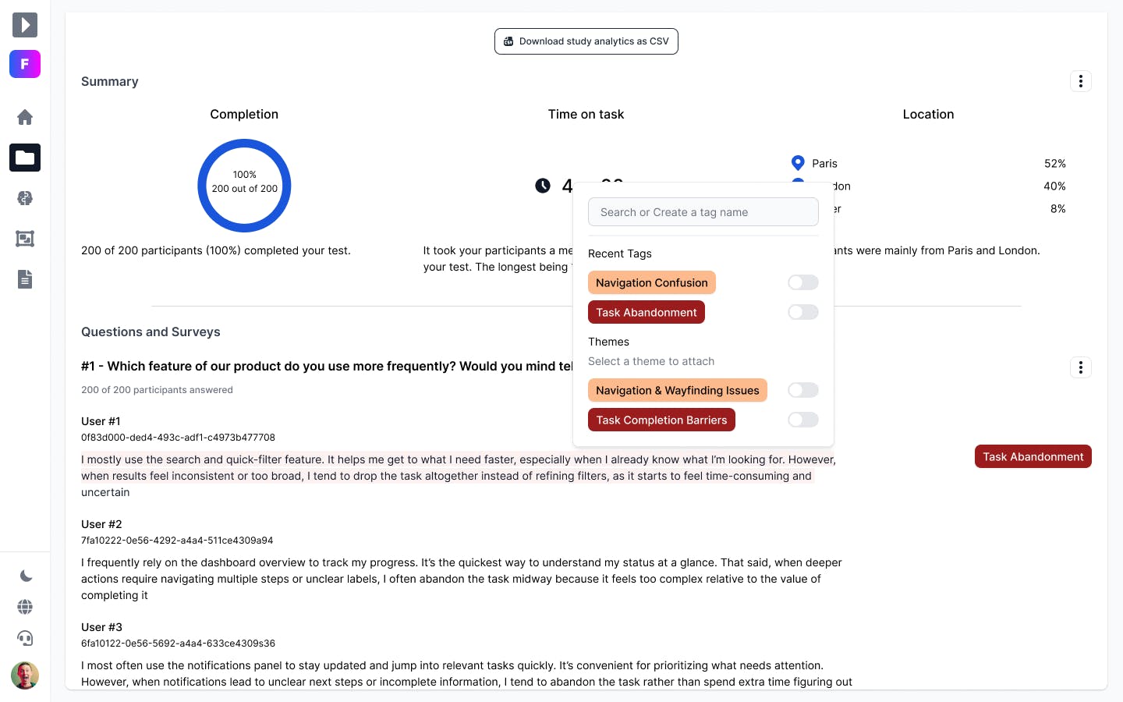This screenshot has width=1123, height=702.
Task: Expand the sidebar with the play arrow icon
Action: [x=25, y=25]
